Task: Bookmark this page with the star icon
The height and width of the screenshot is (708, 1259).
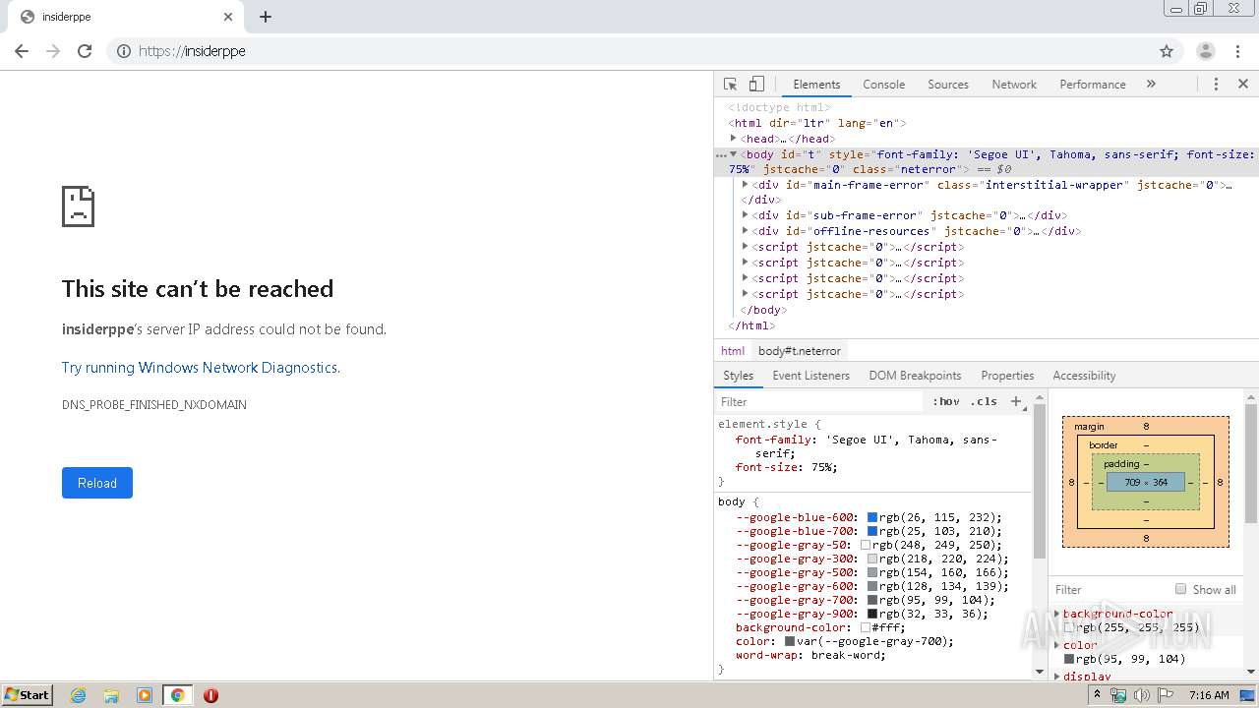Action: [1167, 51]
